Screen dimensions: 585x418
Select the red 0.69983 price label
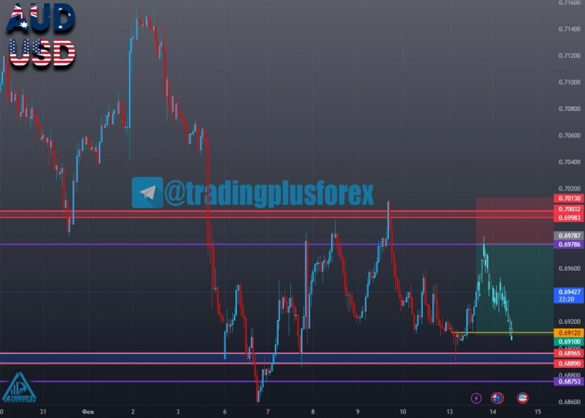click(569, 217)
